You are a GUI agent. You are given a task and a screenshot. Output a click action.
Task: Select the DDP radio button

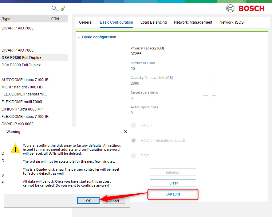(x=134, y=156)
